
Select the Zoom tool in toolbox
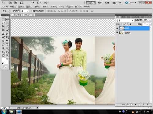click(7, 55)
